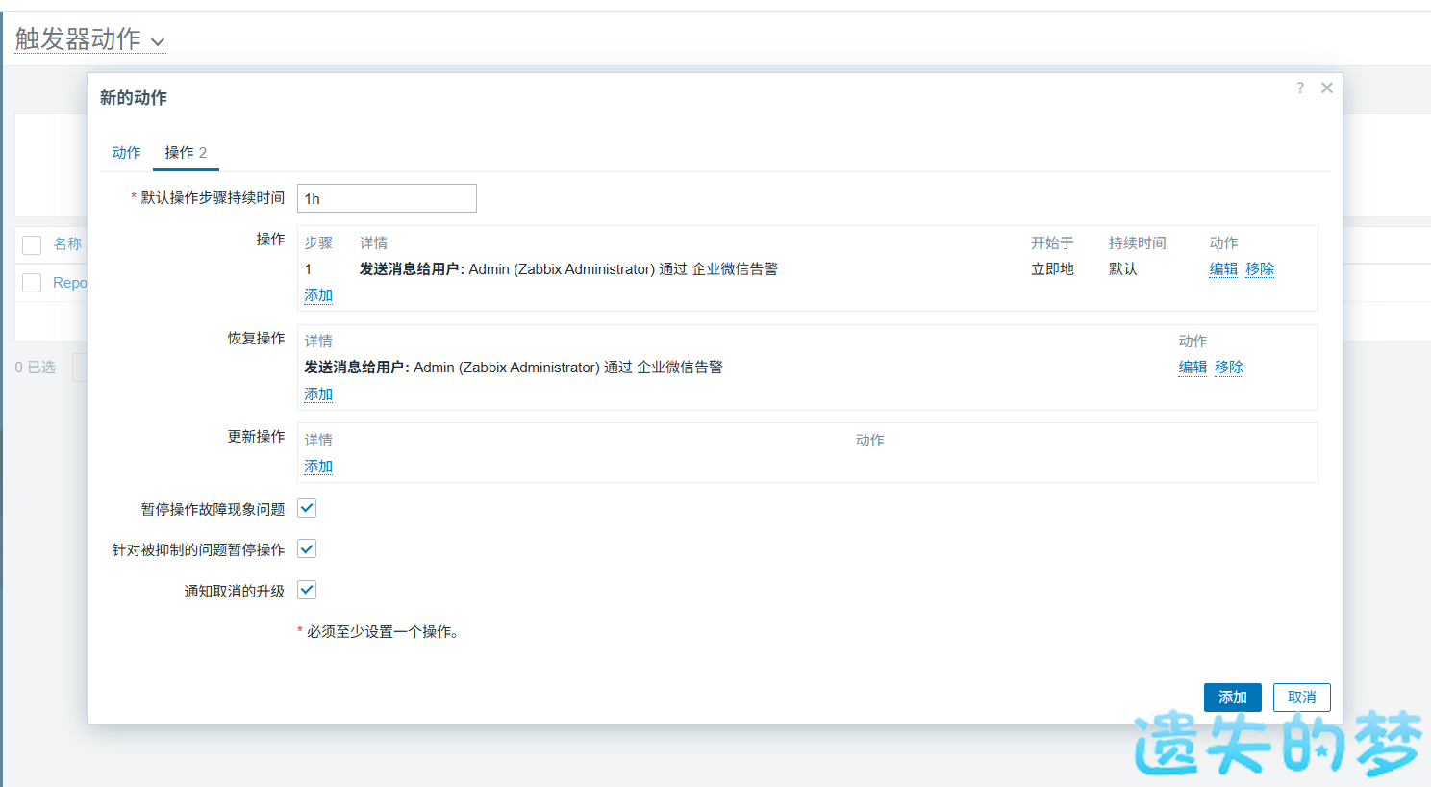Click the 开始于 column header
Viewport: 1431px width, 787px height.
pyautogui.click(x=1052, y=243)
